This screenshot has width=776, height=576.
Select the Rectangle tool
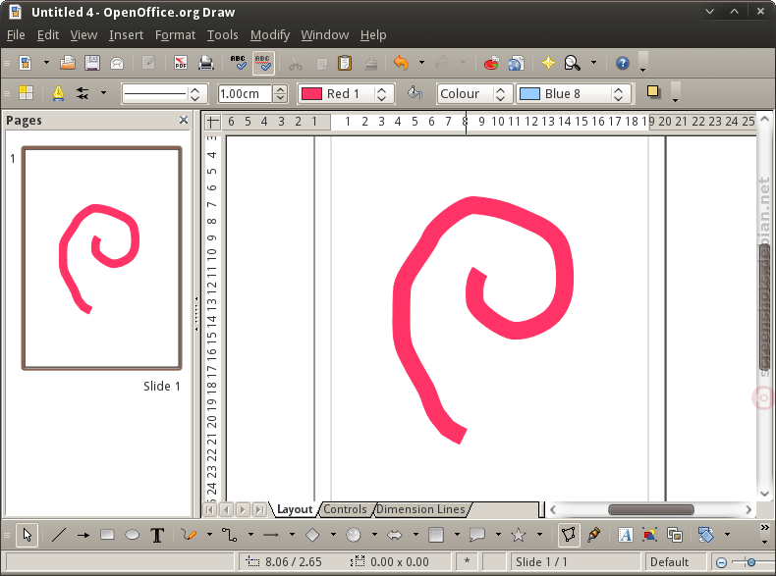pos(107,535)
